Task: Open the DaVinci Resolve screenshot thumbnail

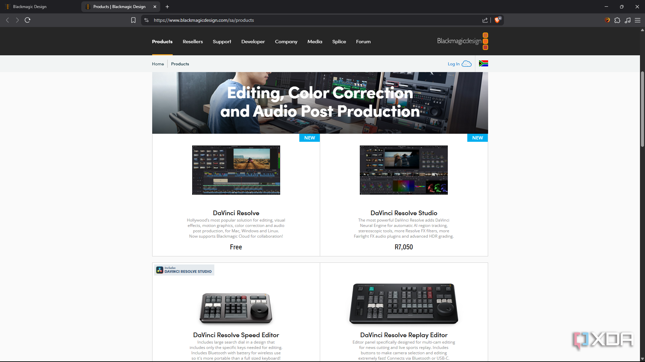Action: pyautogui.click(x=236, y=170)
